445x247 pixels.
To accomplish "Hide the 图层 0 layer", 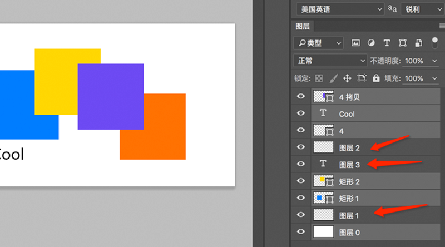I will coord(301,232).
